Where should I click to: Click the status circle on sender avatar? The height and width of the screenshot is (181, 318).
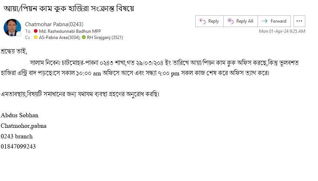click(x=19, y=34)
